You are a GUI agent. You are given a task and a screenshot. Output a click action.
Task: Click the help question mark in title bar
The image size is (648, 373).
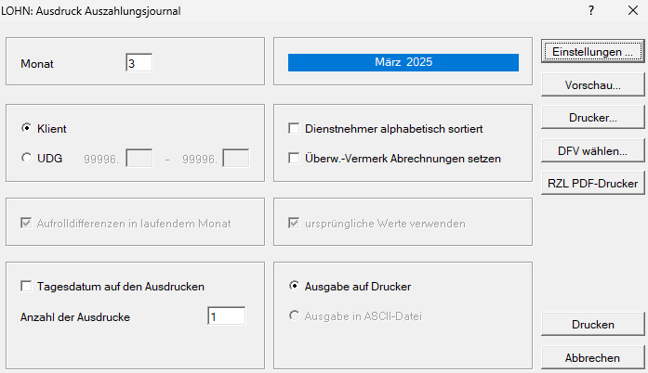591,11
